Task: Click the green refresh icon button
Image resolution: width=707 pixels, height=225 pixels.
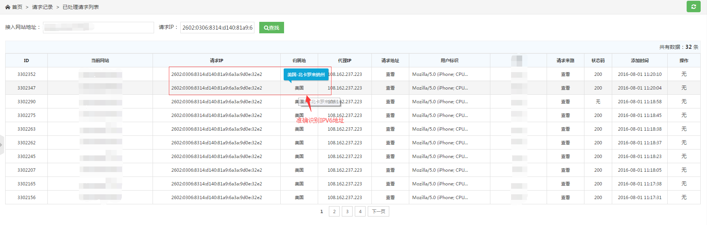Action: [x=693, y=7]
